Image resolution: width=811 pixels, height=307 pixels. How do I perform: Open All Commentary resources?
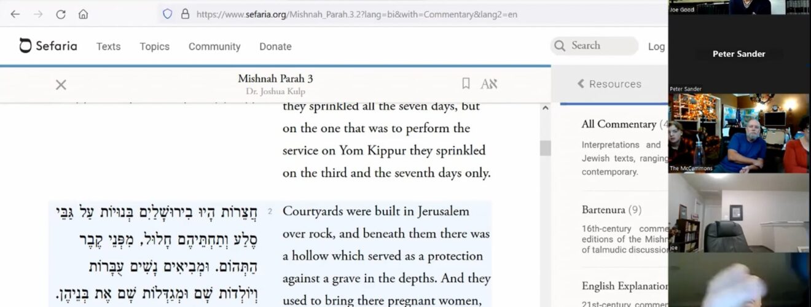[619, 125]
